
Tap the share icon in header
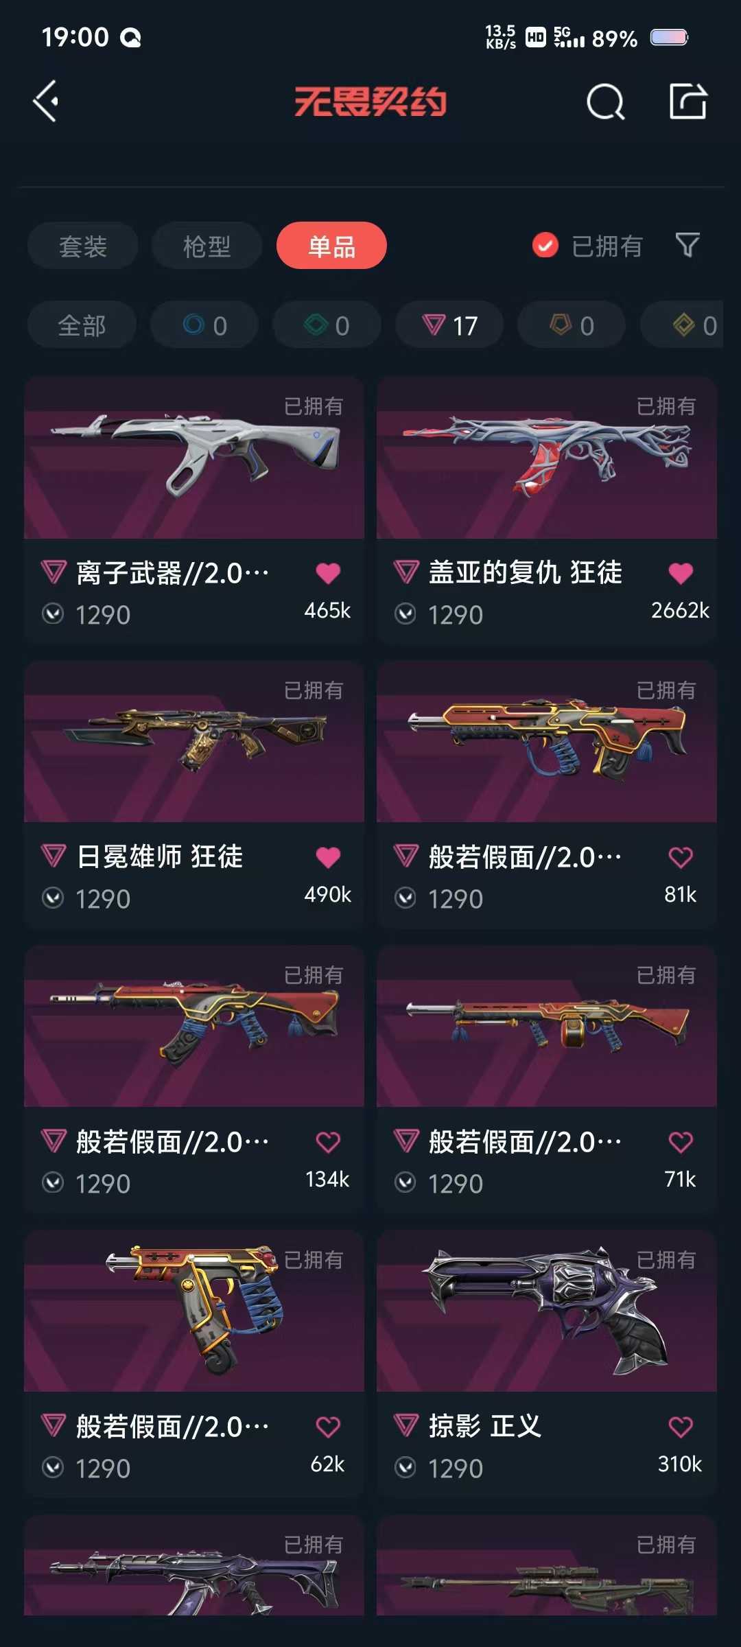click(687, 102)
